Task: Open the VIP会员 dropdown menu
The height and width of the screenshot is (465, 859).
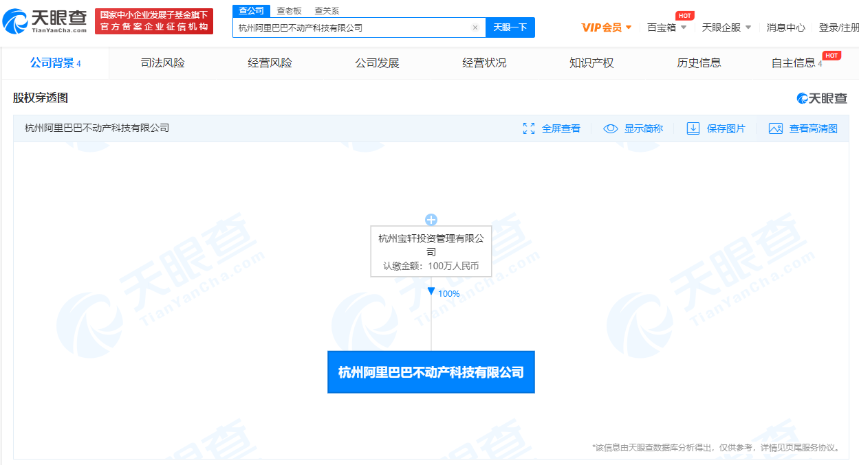Action: (x=606, y=27)
